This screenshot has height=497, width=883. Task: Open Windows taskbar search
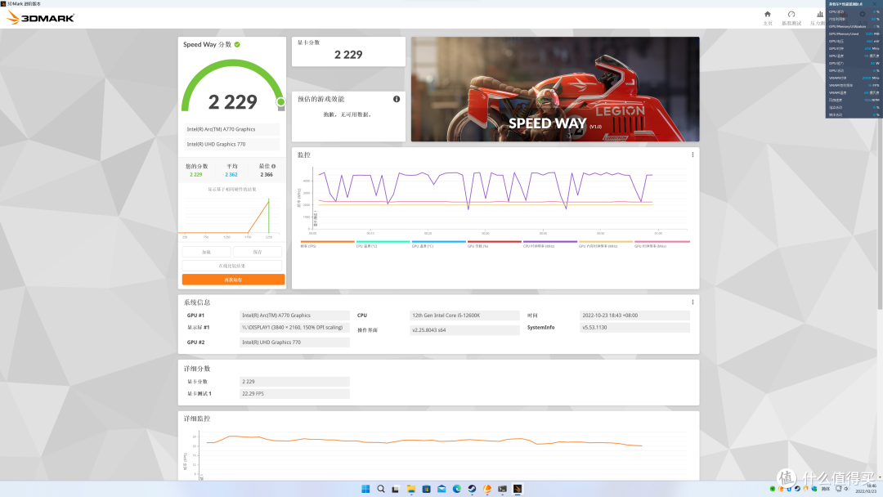(x=381, y=489)
